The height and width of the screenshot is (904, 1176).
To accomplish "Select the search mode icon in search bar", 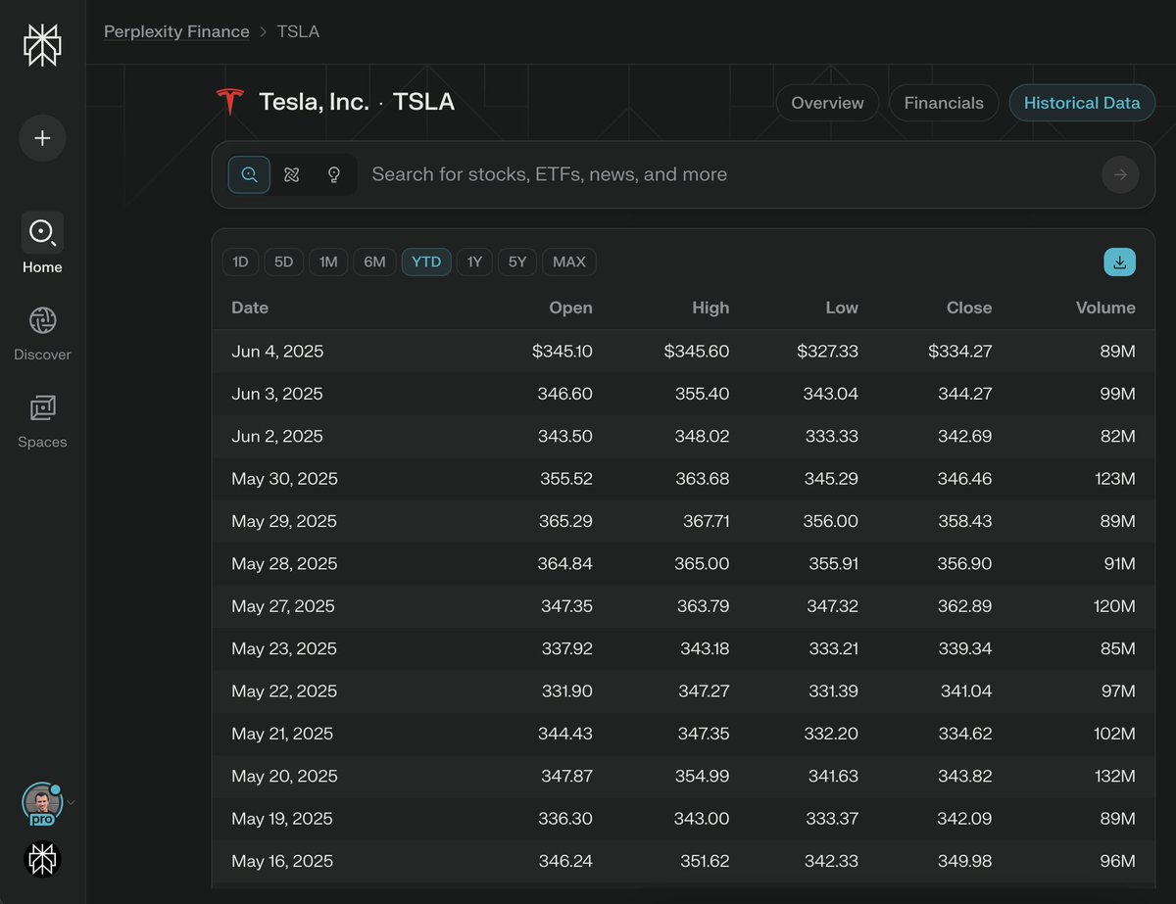I will click(x=249, y=174).
